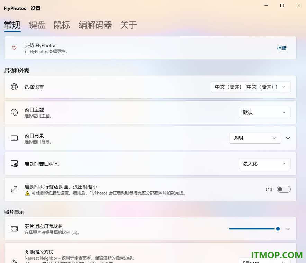Image resolution: width=306 pixels, height=263 pixels.
Task: Click the 选择窗口背景。 description text
Action: pos(38,142)
